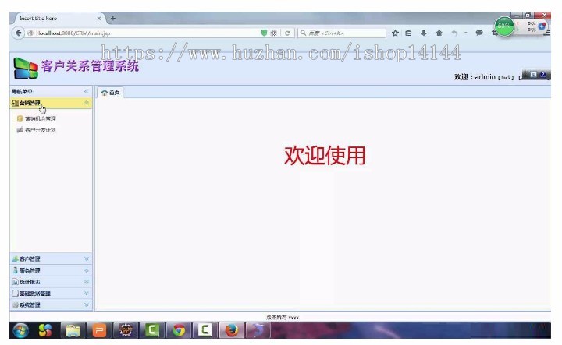This screenshot has width=562, height=345.
Task: Open File Explorer from the taskbar
Action: pos(73,330)
